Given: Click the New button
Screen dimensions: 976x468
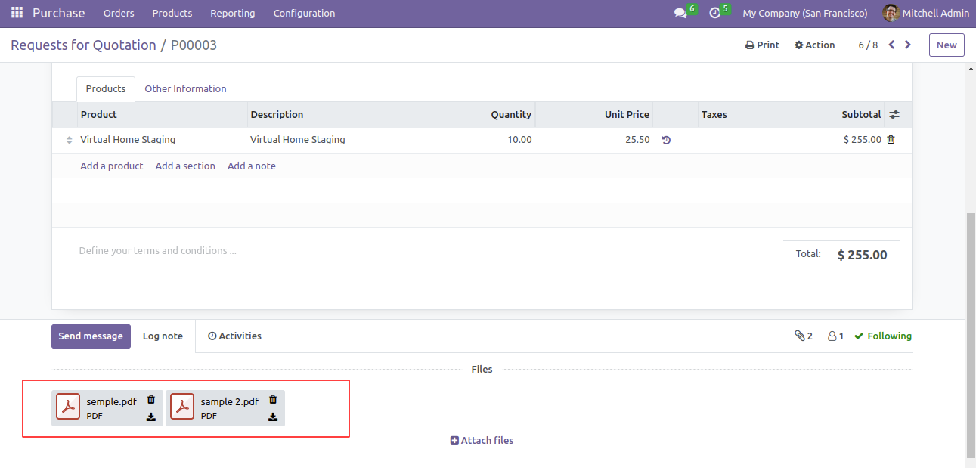Looking at the screenshot, I should pos(947,45).
